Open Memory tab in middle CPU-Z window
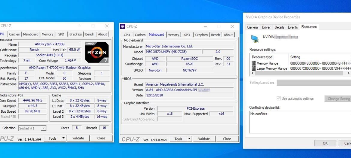This screenshot has height=158, width=351. [x=173, y=35]
